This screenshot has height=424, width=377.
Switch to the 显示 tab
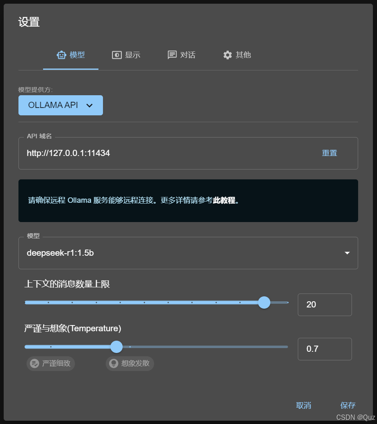pyautogui.click(x=126, y=55)
